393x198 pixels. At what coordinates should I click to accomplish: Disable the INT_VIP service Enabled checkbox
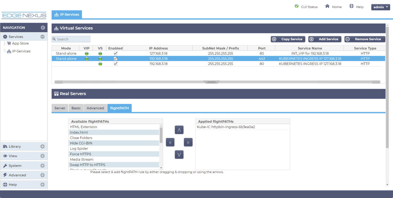(115, 53)
